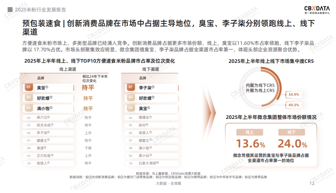This screenshot has height=193, width=336.
Task: Select the 李子柒 row topping the offline channel
Action: (151, 88)
